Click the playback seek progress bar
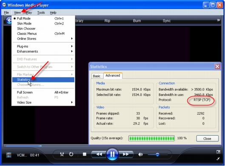The image size is (225, 166). pos(112,146)
